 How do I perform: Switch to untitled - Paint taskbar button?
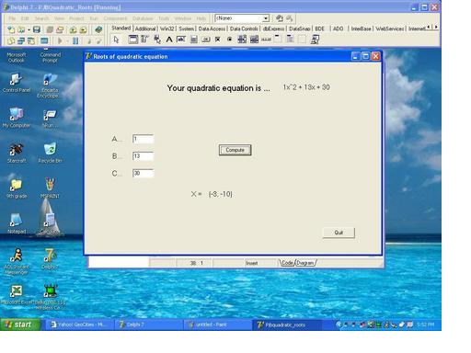(217, 325)
